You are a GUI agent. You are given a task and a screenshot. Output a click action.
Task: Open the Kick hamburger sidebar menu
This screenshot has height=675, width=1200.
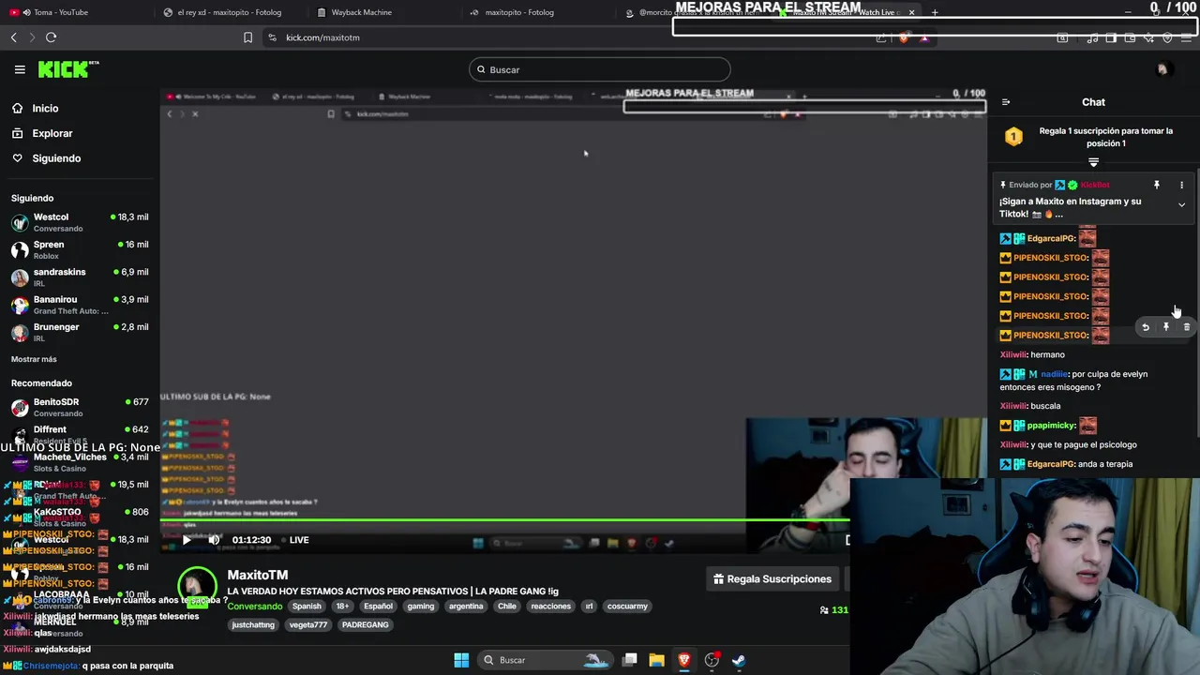coord(20,69)
